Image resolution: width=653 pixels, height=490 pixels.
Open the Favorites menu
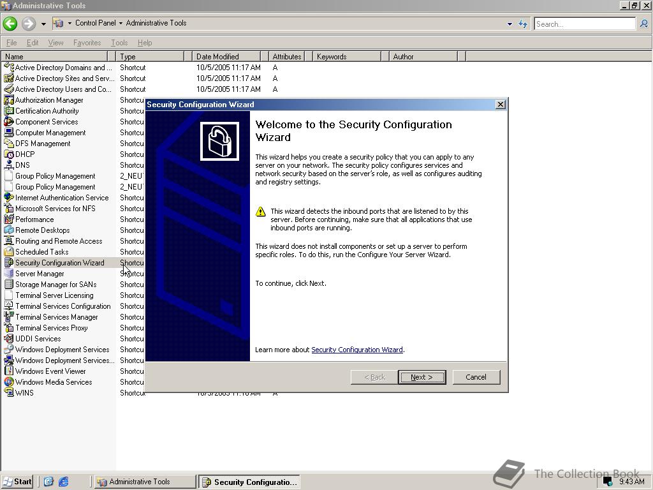(87, 43)
